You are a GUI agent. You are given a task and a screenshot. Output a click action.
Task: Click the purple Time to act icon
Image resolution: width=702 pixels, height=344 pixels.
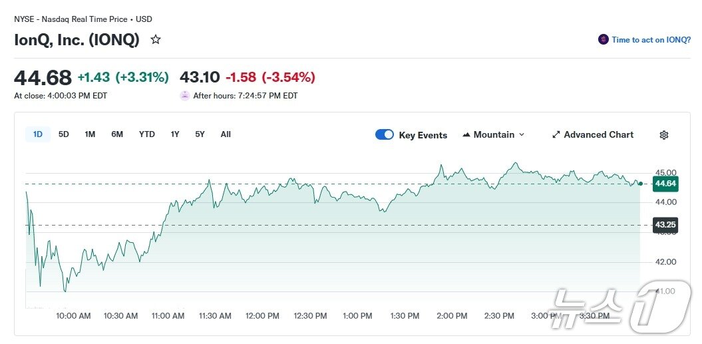pyautogui.click(x=603, y=40)
